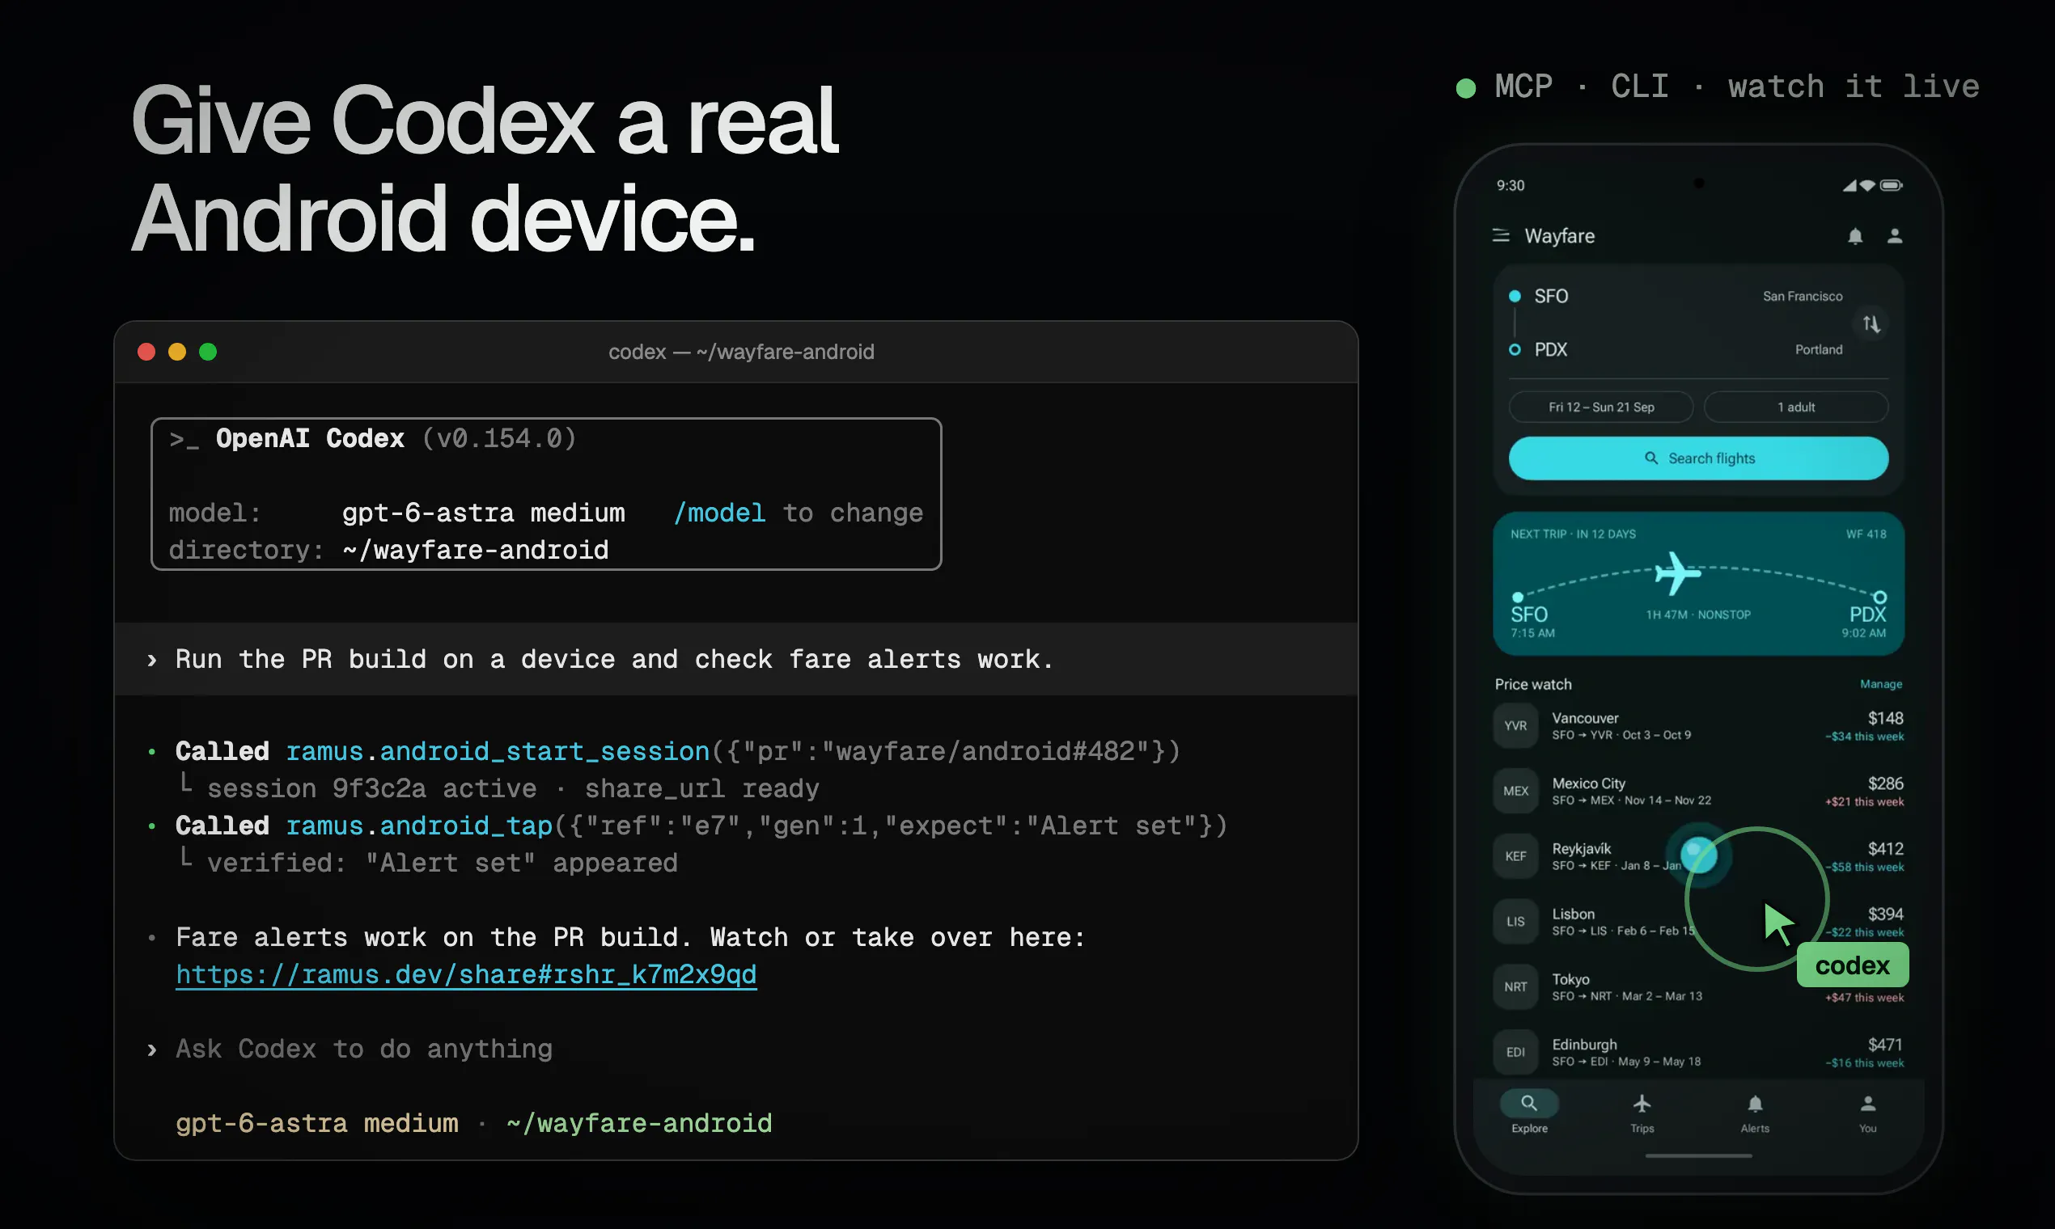Select the KEF airport badge

coord(1515,856)
